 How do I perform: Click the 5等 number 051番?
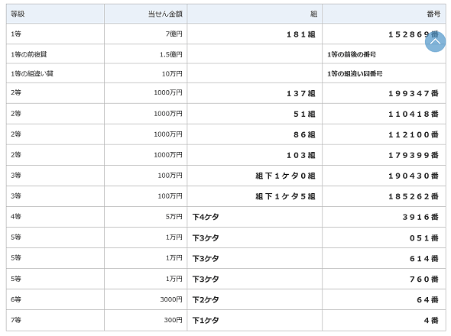tap(424, 238)
